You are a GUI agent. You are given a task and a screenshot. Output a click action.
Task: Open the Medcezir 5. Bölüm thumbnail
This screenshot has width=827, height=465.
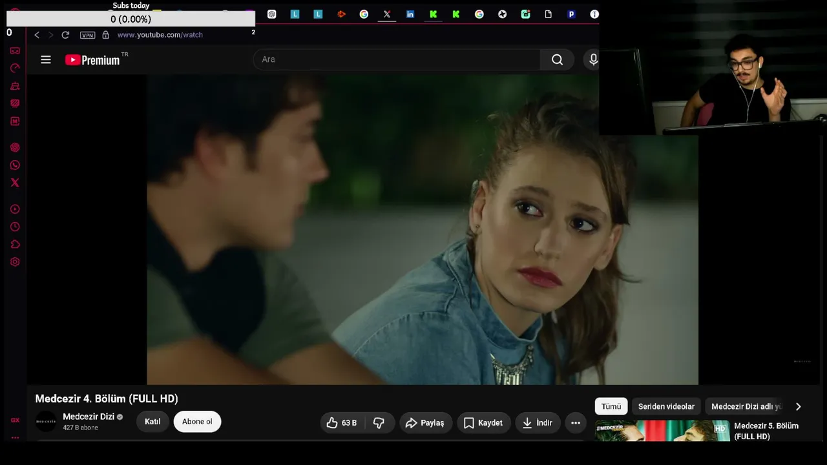[x=662, y=431]
